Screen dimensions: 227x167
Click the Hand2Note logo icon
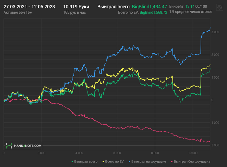pyautogui.click(x=9, y=146)
